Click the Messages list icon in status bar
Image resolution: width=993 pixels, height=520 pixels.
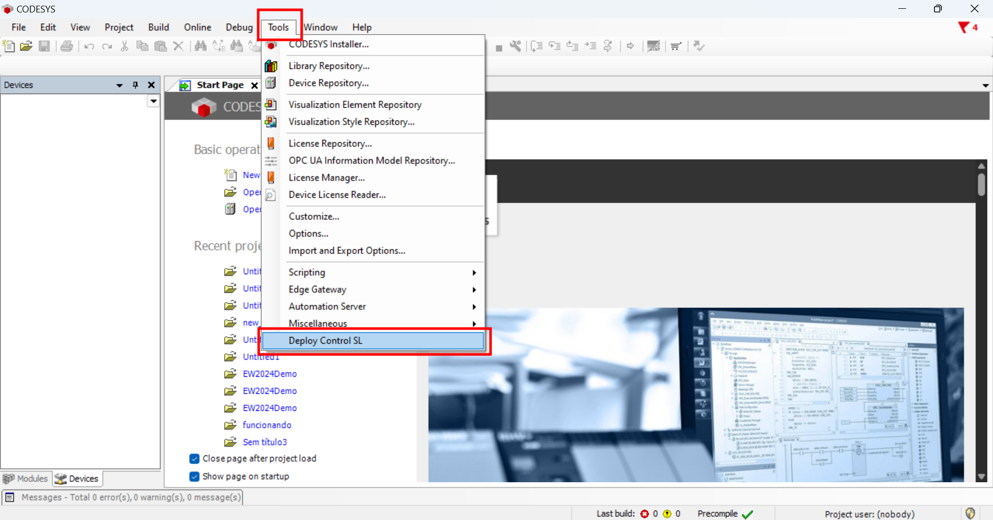point(9,497)
